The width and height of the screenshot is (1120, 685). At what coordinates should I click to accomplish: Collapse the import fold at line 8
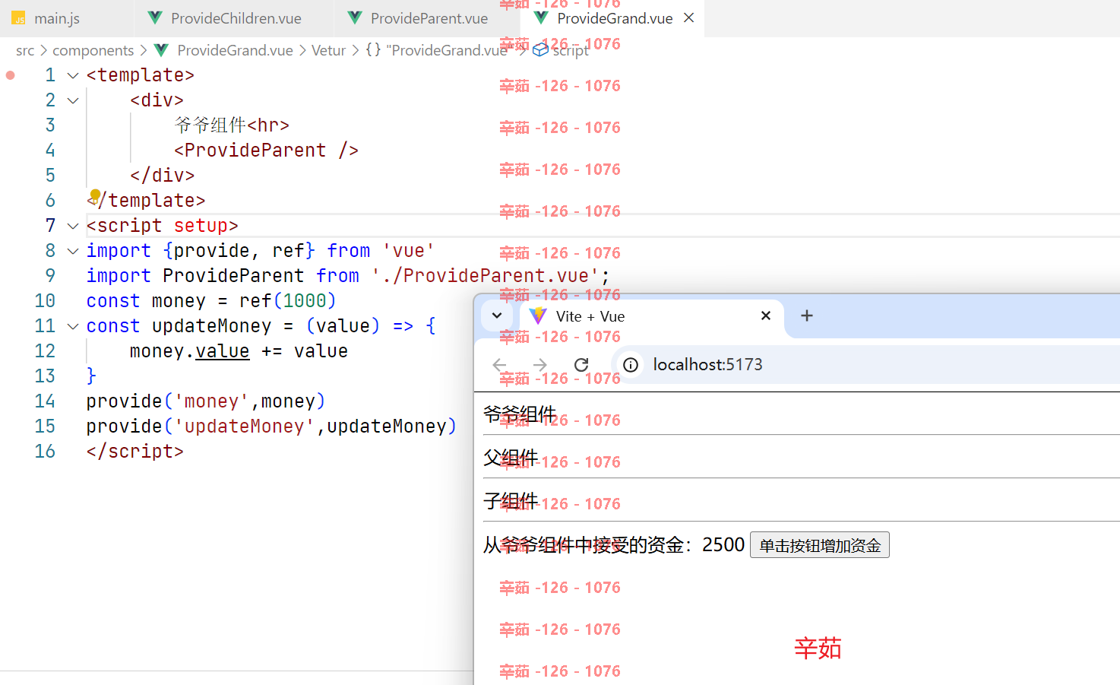pos(73,251)
